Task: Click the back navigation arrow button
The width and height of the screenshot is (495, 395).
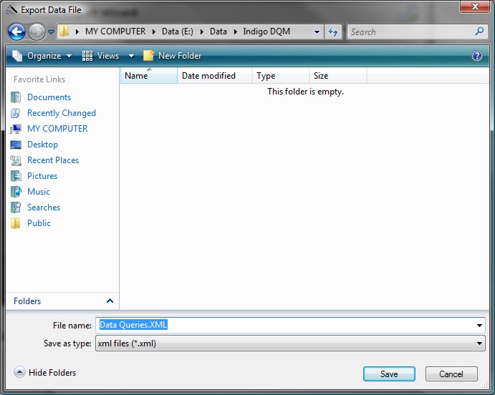Action: (x=17, y=31)
